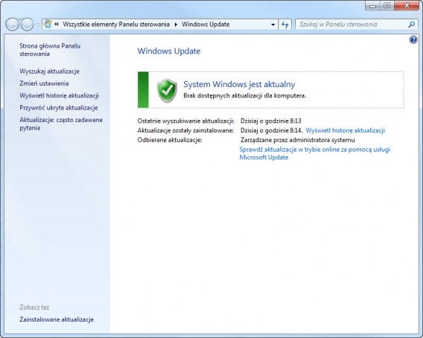Click Brak dostępnych aktualizacji dla komputera text

point(245,95)
